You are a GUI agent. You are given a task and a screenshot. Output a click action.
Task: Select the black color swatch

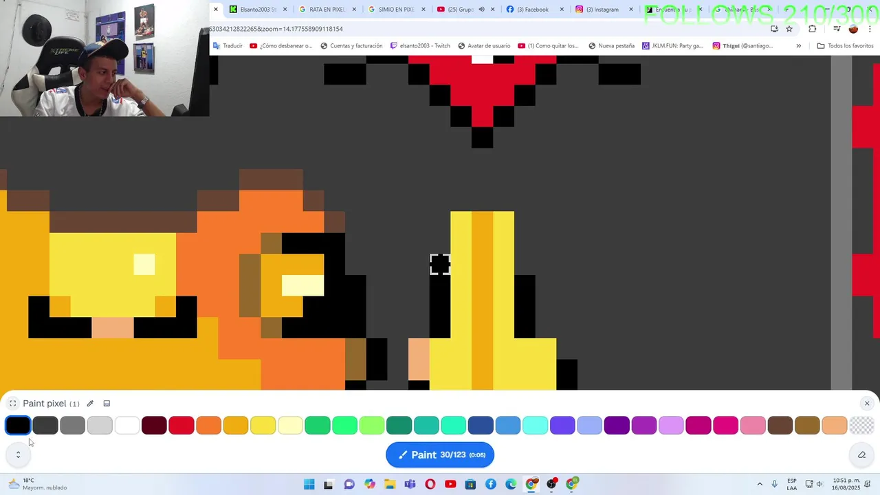click(18, 426)
